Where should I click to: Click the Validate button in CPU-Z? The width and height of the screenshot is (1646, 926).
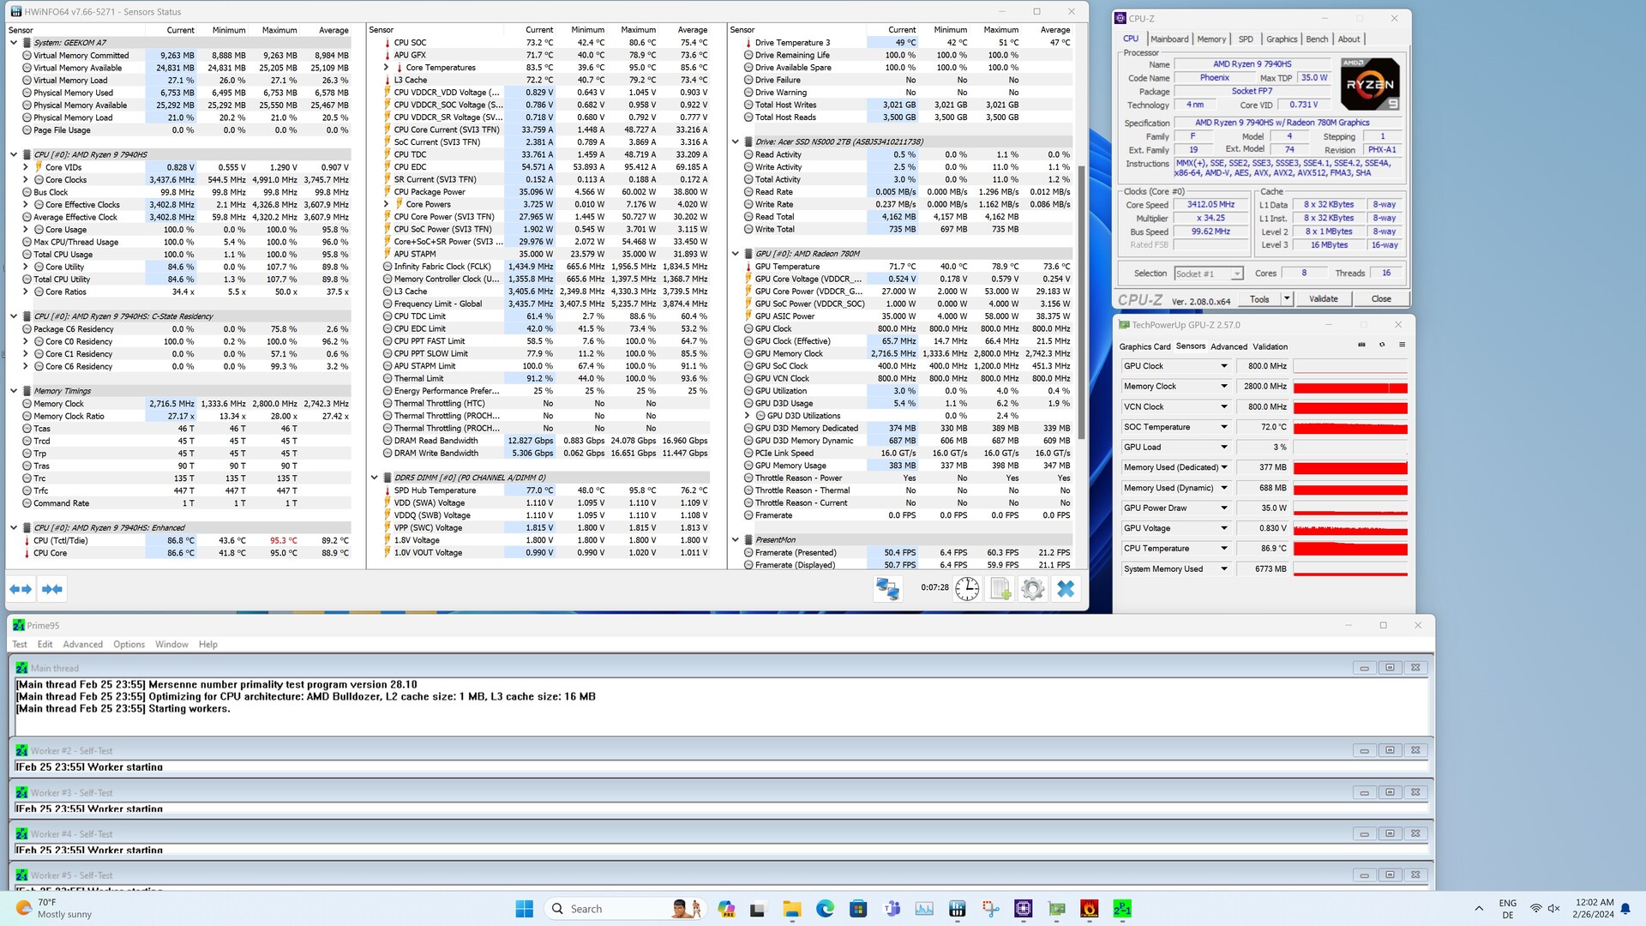(x=1323, y=298)
